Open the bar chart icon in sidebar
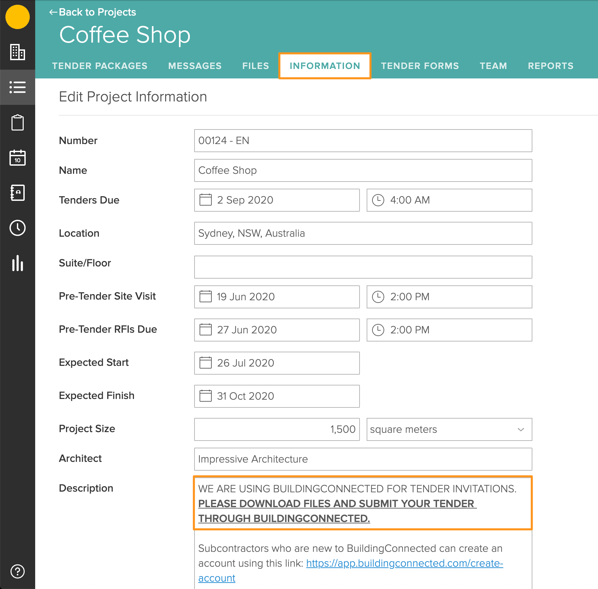 click(x=18, y=263)
